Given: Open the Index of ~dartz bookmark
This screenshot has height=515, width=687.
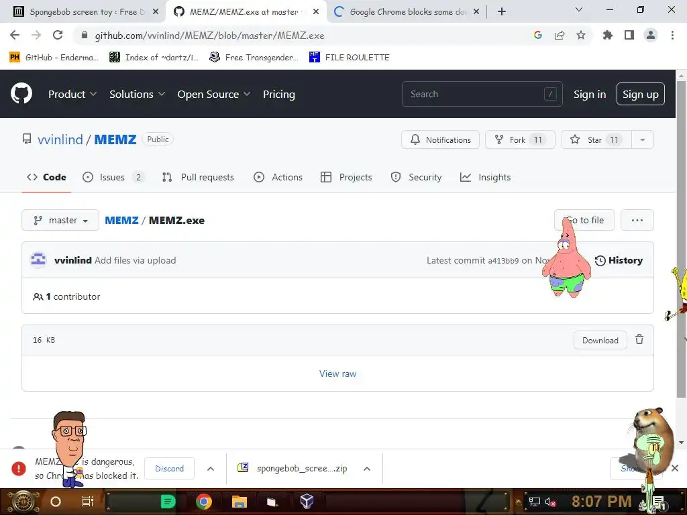Looking at the screenshot, I should (x=154, y=58).
